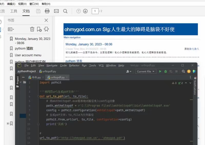Open PyCharm View menu

41,65
